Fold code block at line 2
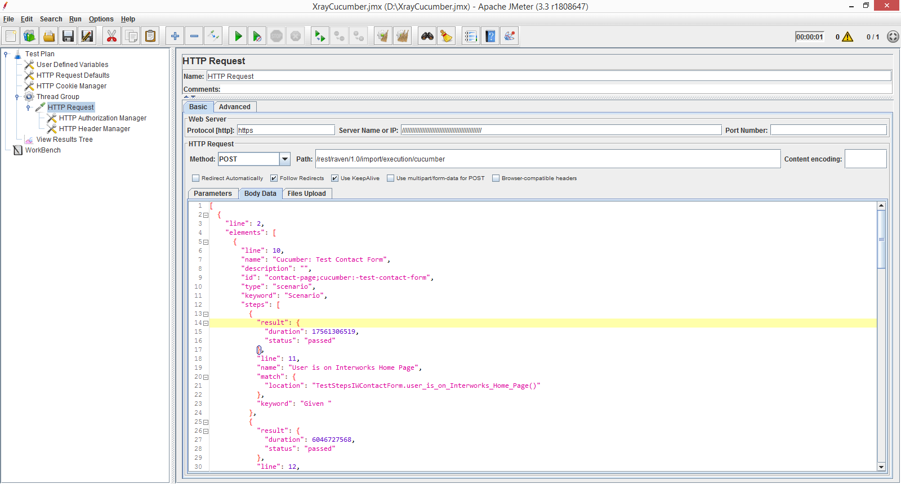Screen dimensions: 901x484 pyautogui.click(x=206, y=215)
